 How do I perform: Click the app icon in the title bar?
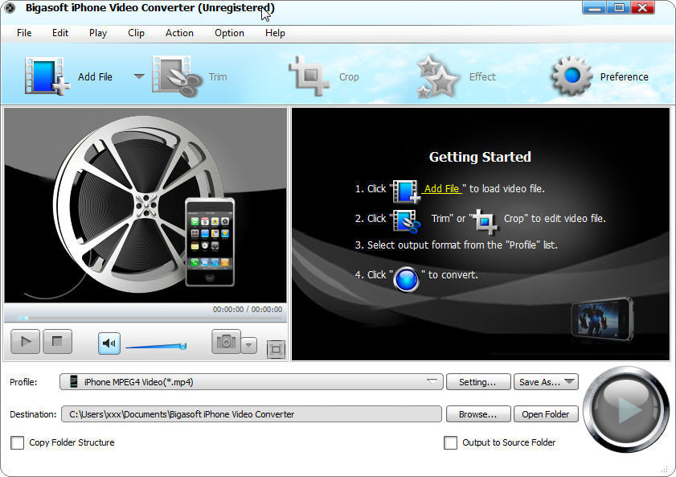[x=10, y=8]
